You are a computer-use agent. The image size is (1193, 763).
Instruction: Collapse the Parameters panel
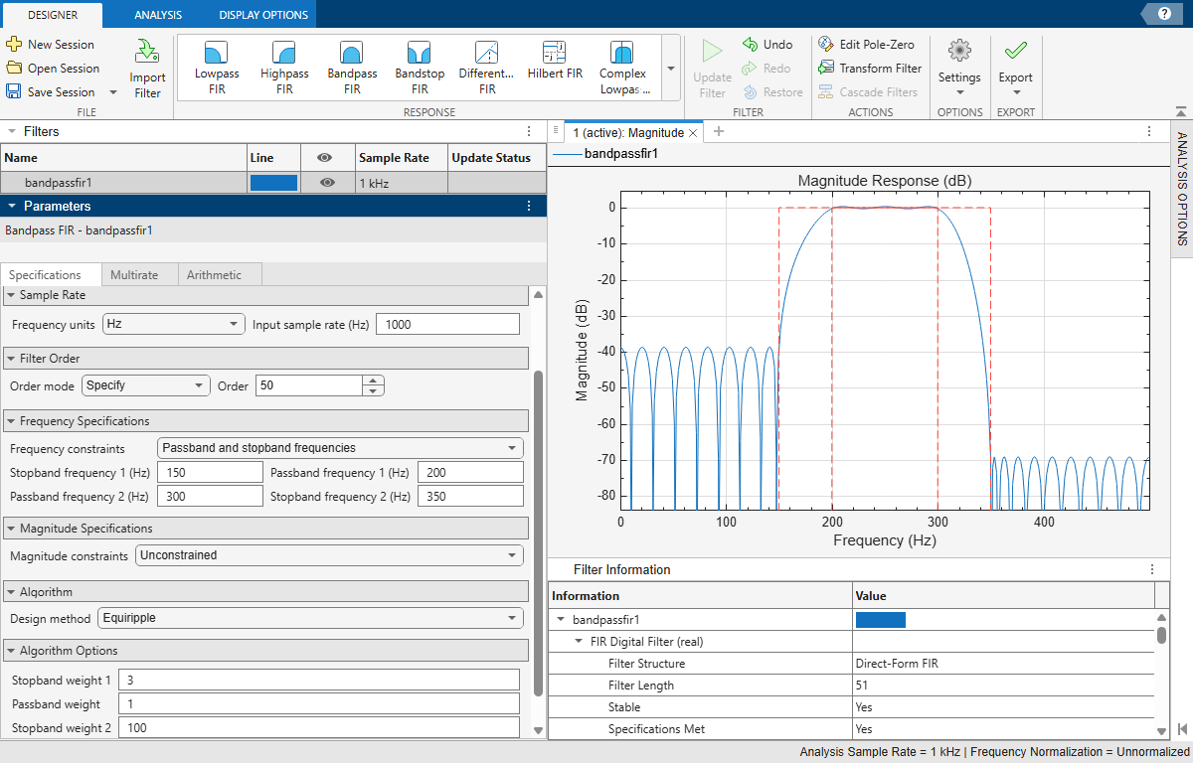pos(11,206)
